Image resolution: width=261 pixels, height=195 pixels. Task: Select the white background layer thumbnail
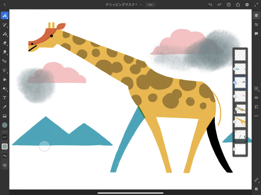(x=240, y=149)
